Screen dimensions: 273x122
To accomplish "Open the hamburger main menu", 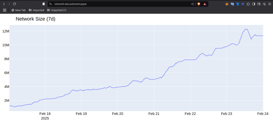I will (x=270, y=4).
